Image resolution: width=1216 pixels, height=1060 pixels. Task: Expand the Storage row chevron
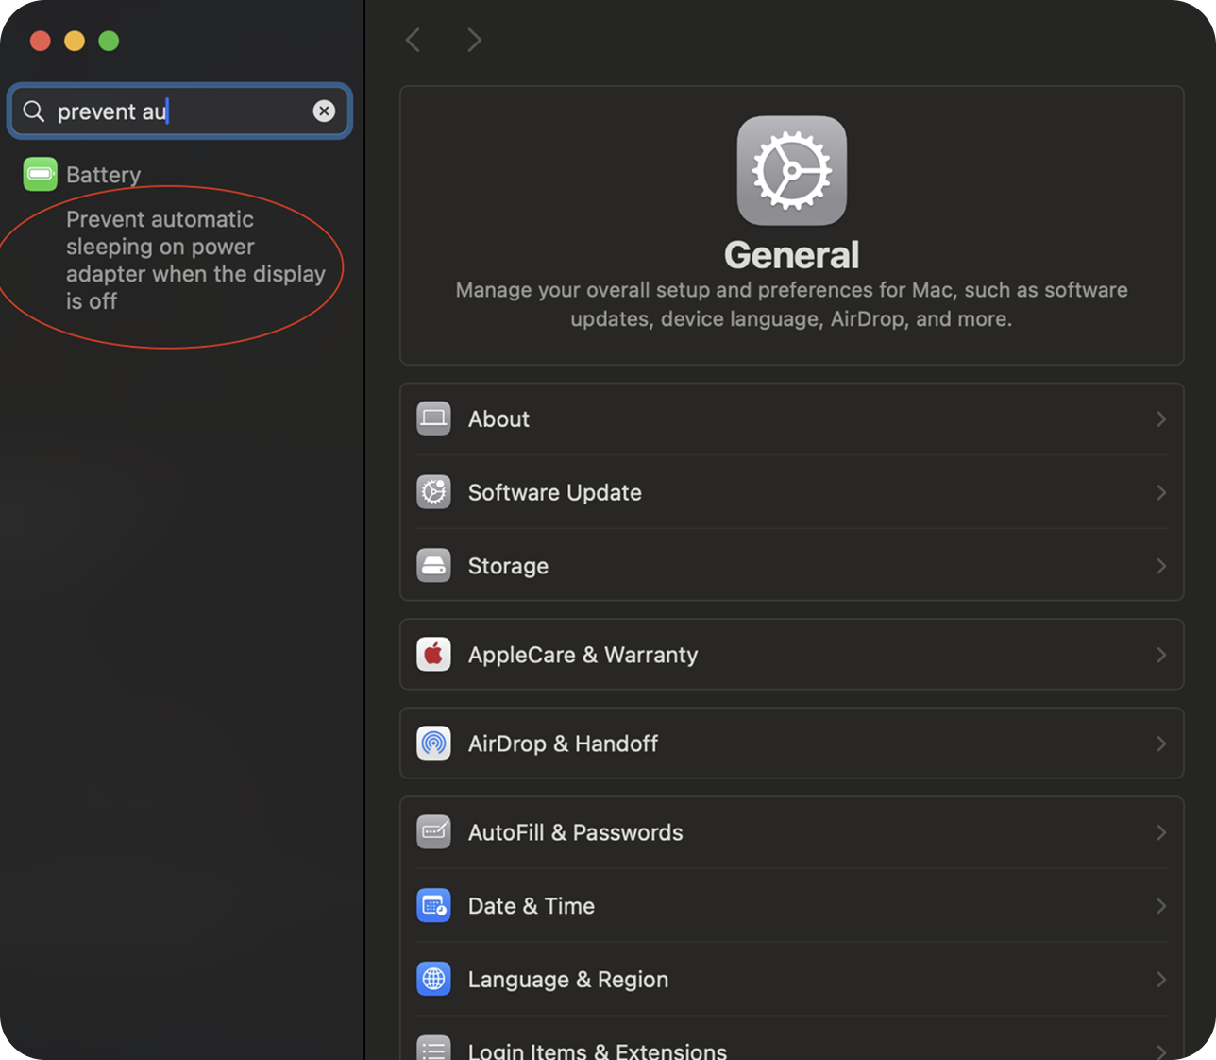(1161, 566)
